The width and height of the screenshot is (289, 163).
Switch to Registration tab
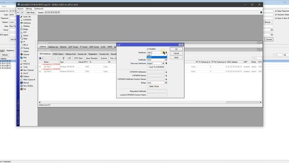click(x=93, y=54)
